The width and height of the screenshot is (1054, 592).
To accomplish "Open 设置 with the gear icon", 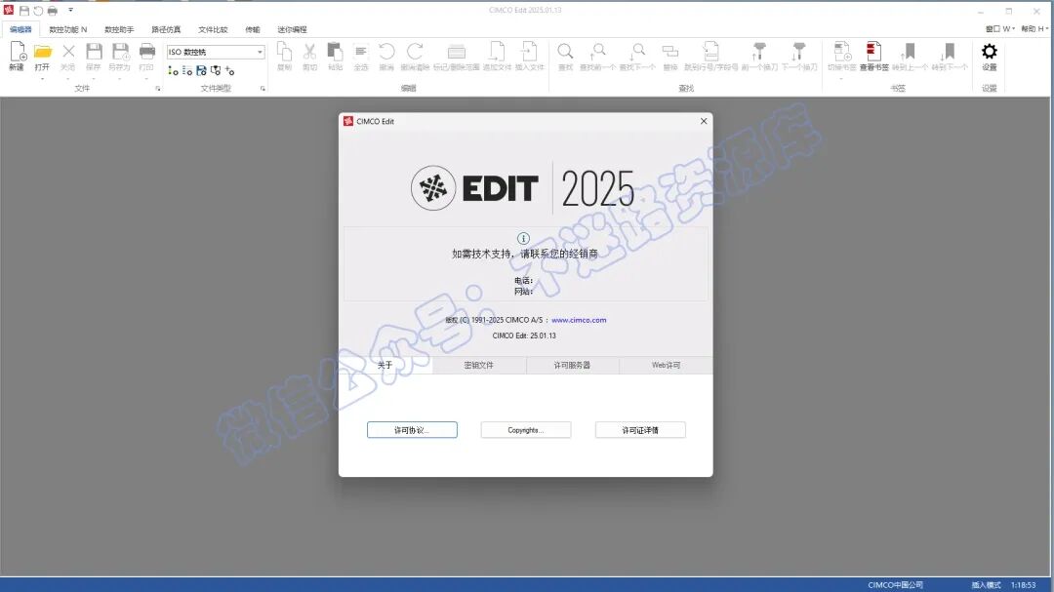I will click(x=989, y=52).
